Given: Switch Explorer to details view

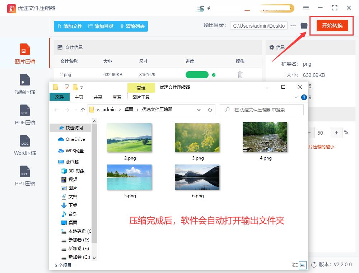Looking at the screenshot, I should pyautogui.click(x=294, y=265).
